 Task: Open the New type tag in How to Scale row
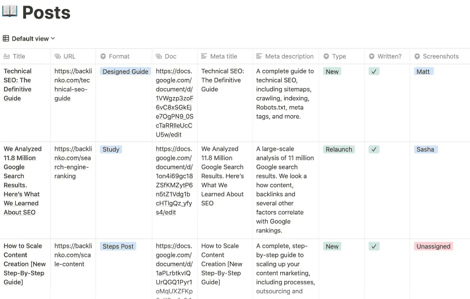pos(332,247)
